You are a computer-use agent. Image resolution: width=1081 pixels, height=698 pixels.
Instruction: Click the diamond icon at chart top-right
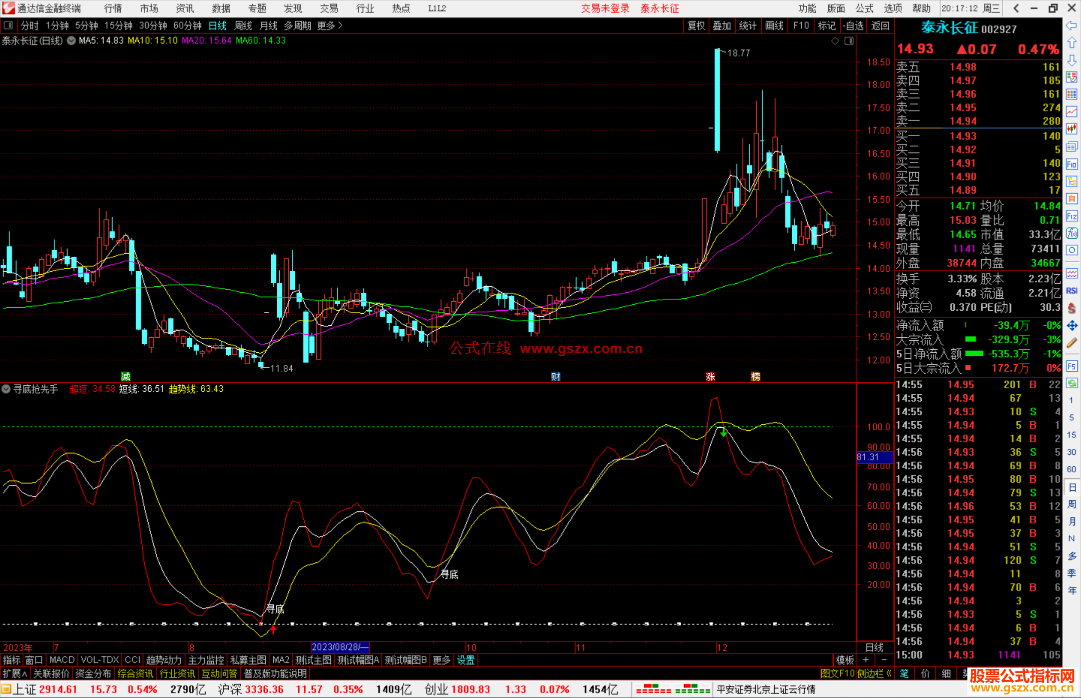pos(835,41)
